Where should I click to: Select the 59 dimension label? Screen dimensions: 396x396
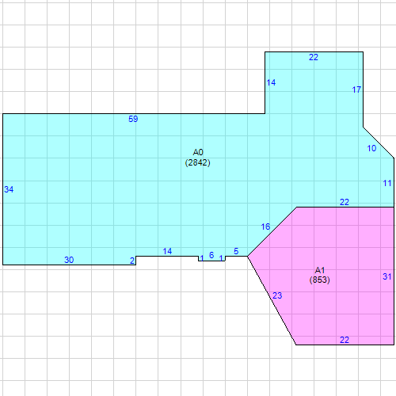click(133, 119)
